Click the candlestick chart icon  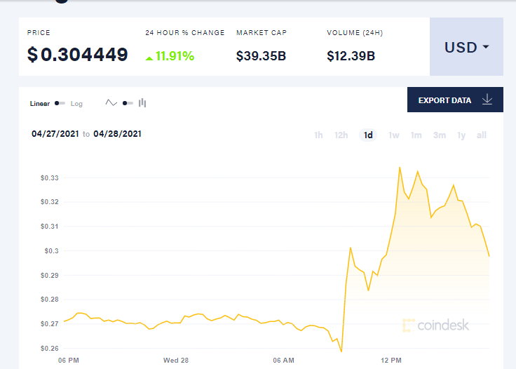142,102
